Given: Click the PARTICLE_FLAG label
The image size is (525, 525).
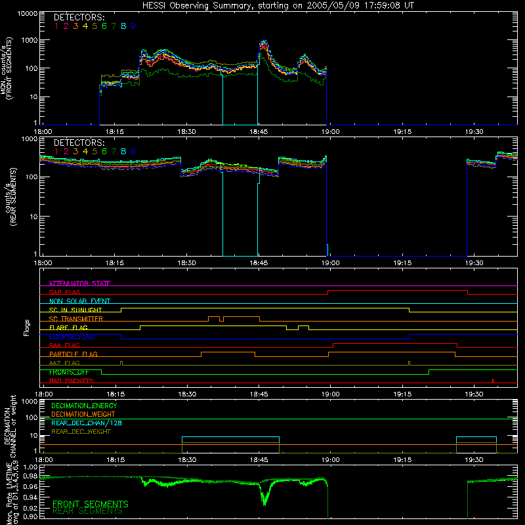Looking at the screenshot, I should [x=73, y=354].
